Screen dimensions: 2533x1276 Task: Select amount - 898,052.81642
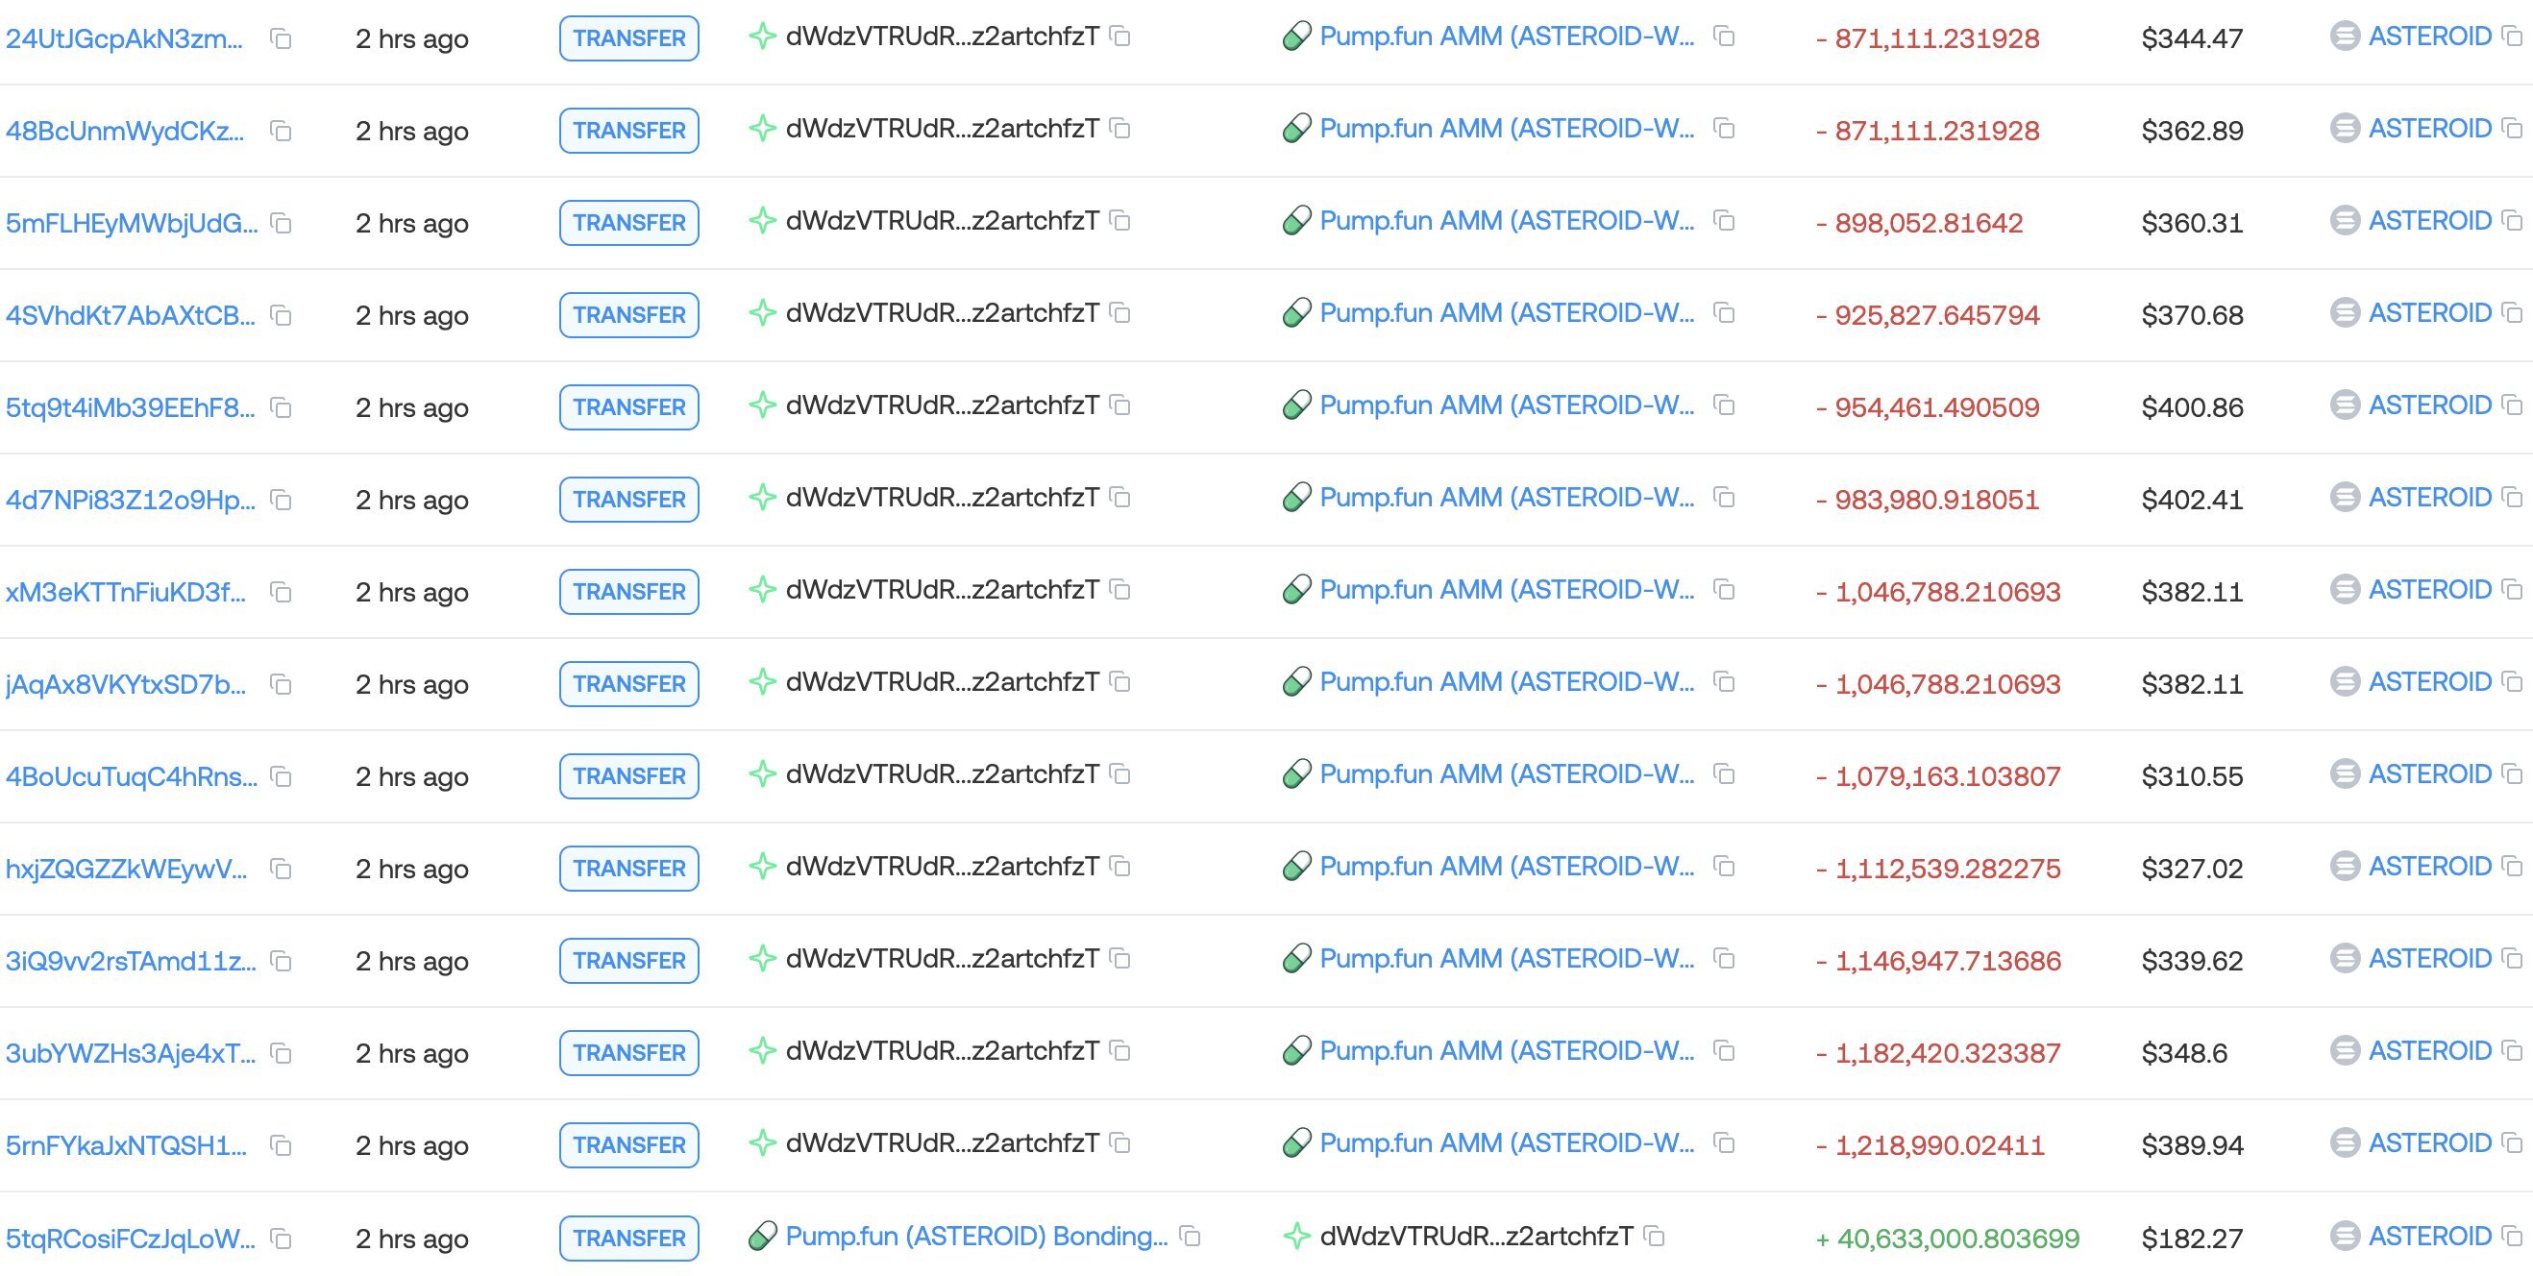click(1918, 223)
